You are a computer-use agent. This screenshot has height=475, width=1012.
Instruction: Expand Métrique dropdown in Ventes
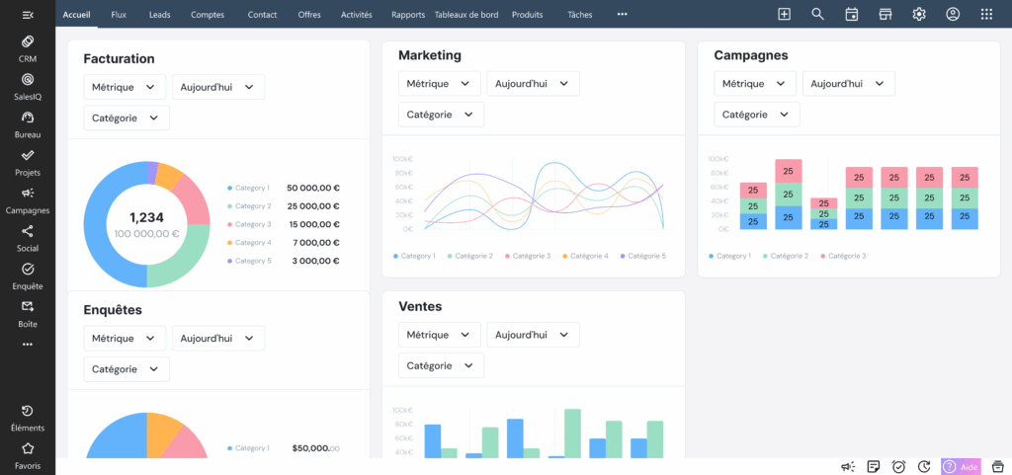coord(440,335)
